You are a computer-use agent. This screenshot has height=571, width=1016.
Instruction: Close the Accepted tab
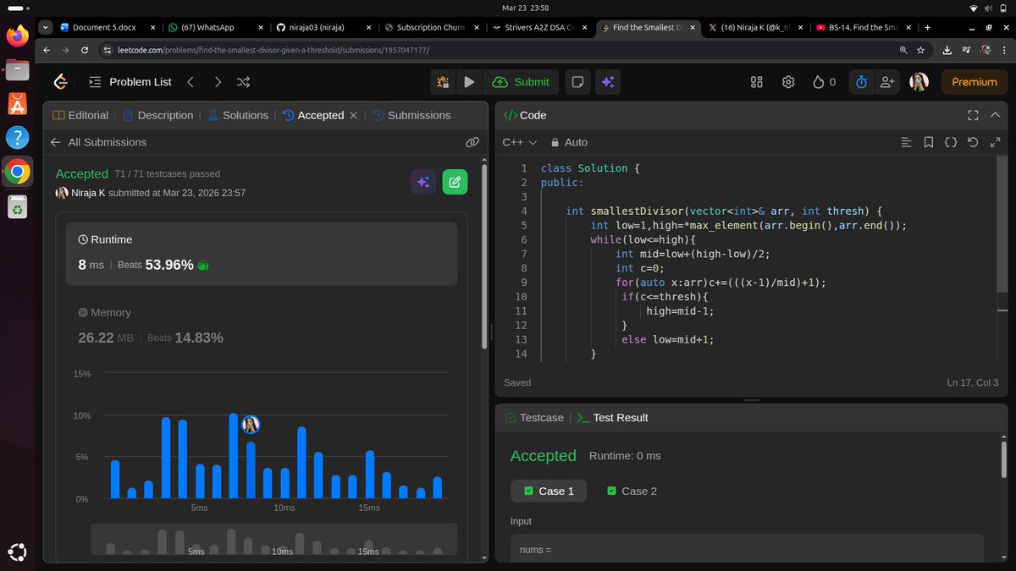point(353,115)
